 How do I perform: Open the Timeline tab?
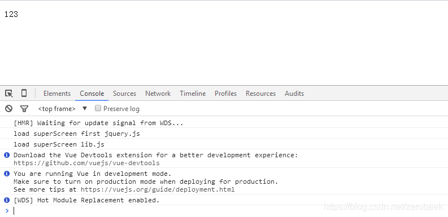point(193,94)
